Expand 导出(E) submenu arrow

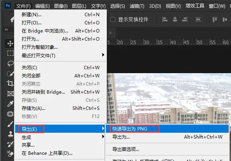coord(103,128)
